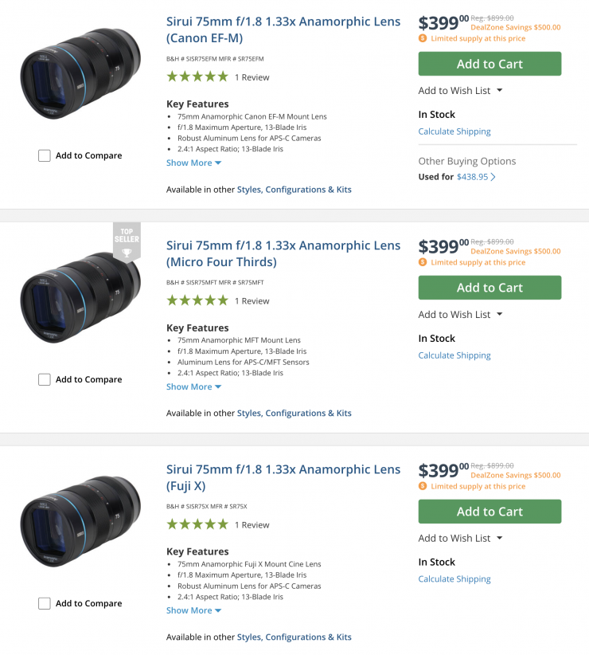The image size is (589, 655).
Task: Check Add to Compare for Canon EF-M lens
Action: coord(45,156)
